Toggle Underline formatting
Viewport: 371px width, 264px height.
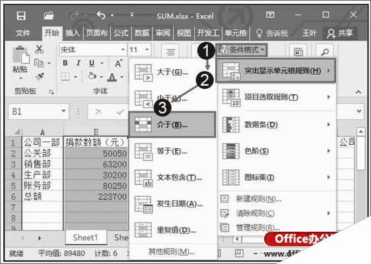[92, 63]
